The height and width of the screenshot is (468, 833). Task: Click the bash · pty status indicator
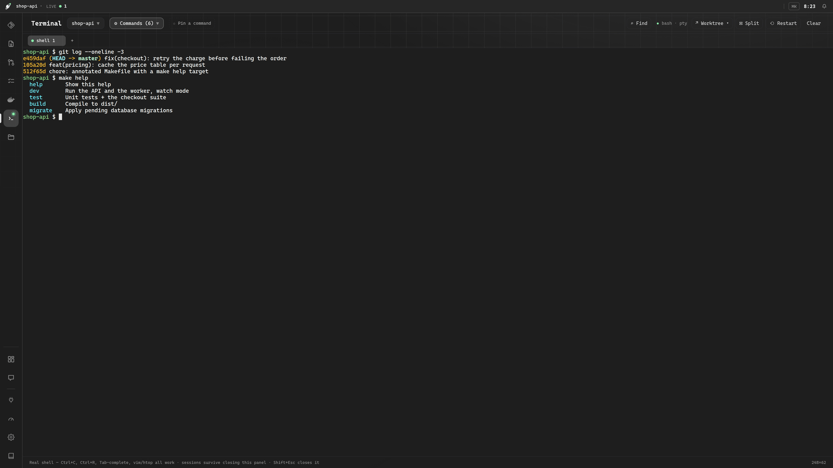(x=672, y=23)
